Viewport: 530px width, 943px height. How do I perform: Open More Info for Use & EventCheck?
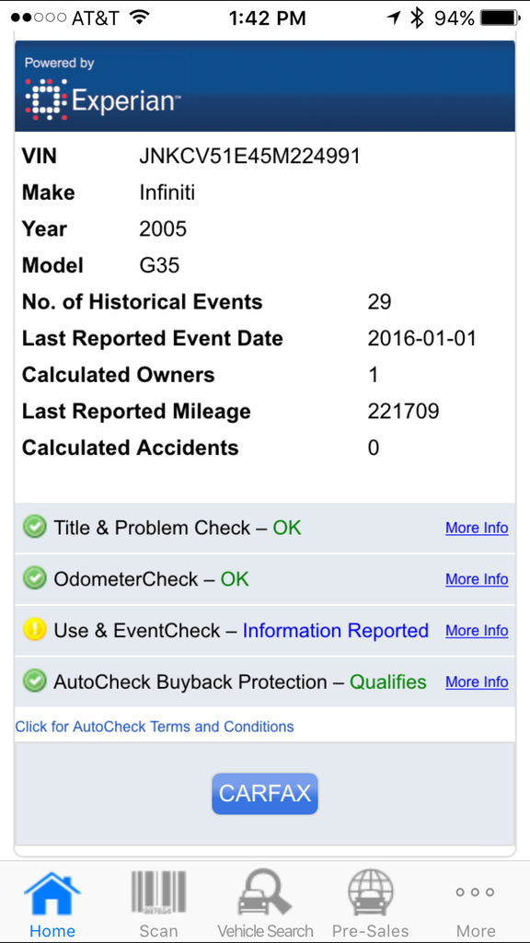[477, 631]
